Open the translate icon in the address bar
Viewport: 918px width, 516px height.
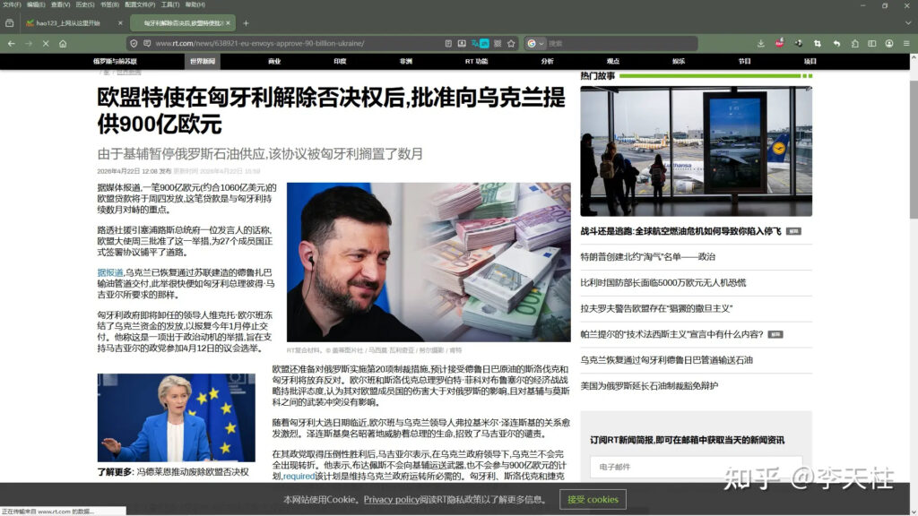(x=475, y=43)
